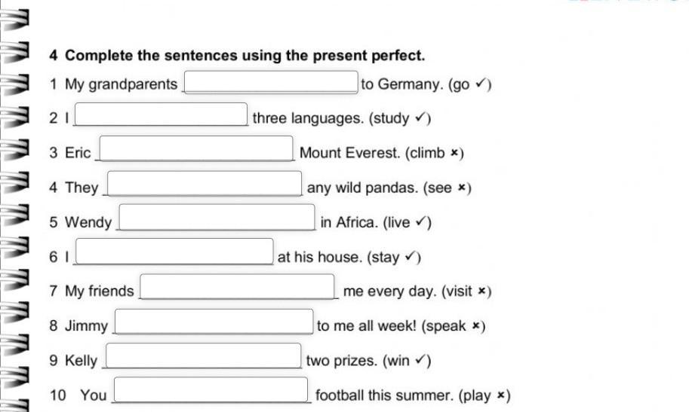Click the '(stay ✓)' verb hint
Image resolution: width=689 pixels, height=412 pixels.
point(393,257)
